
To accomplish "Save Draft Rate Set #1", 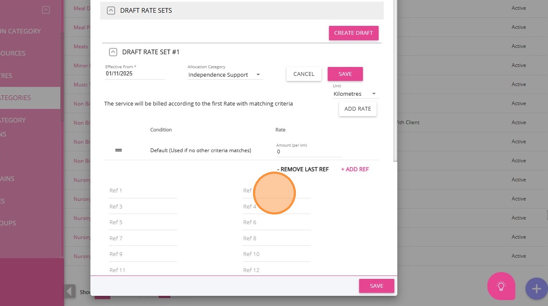I will point(345,74).
